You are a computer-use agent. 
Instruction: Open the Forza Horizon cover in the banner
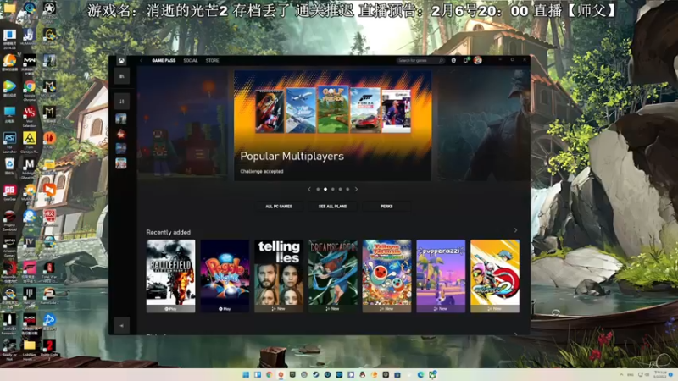point(366,111)
